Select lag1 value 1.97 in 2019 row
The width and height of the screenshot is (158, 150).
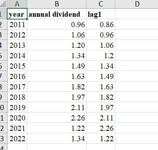click(101, 107)
